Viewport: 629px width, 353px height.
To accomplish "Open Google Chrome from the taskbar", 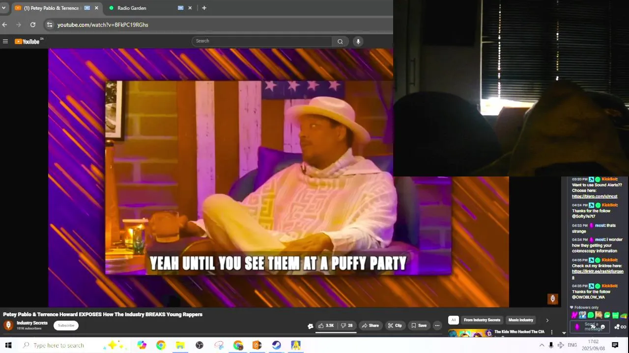I will click(x=161, y=345).
